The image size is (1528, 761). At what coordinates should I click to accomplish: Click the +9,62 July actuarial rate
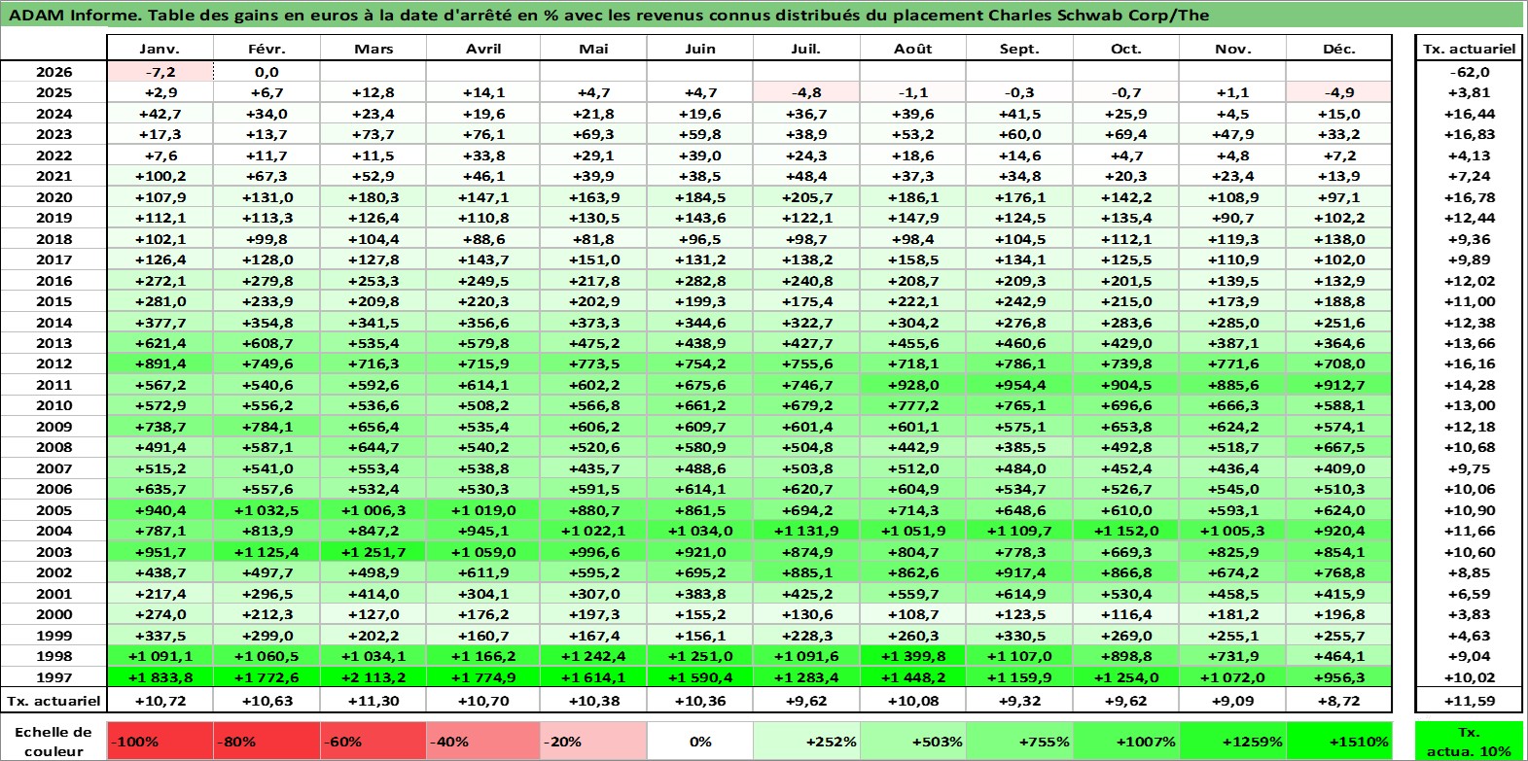click(806, 701)
